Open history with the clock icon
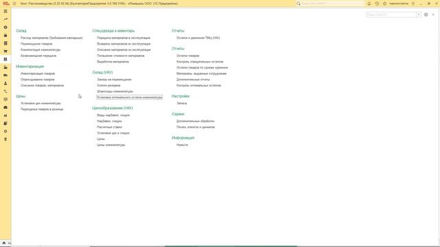Image resolution: width=440 pixels, height=247 pixels. (377, 3)
